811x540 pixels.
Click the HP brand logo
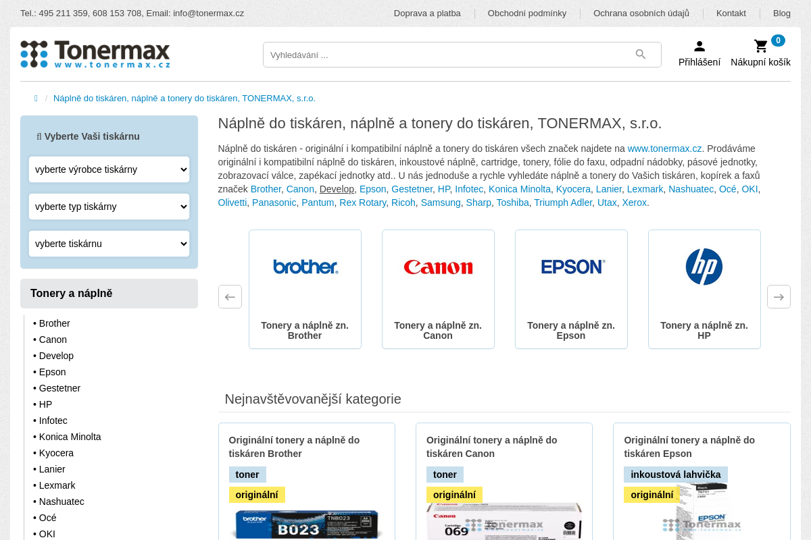704,267
